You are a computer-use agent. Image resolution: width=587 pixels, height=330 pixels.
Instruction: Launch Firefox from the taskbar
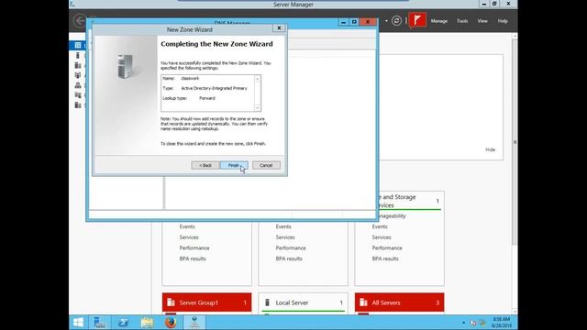(x=171, y=323)
